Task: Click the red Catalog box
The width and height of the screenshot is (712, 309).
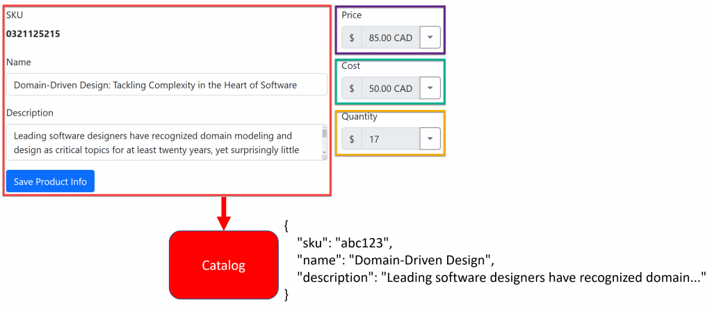Action: click(x=224, y=265)
